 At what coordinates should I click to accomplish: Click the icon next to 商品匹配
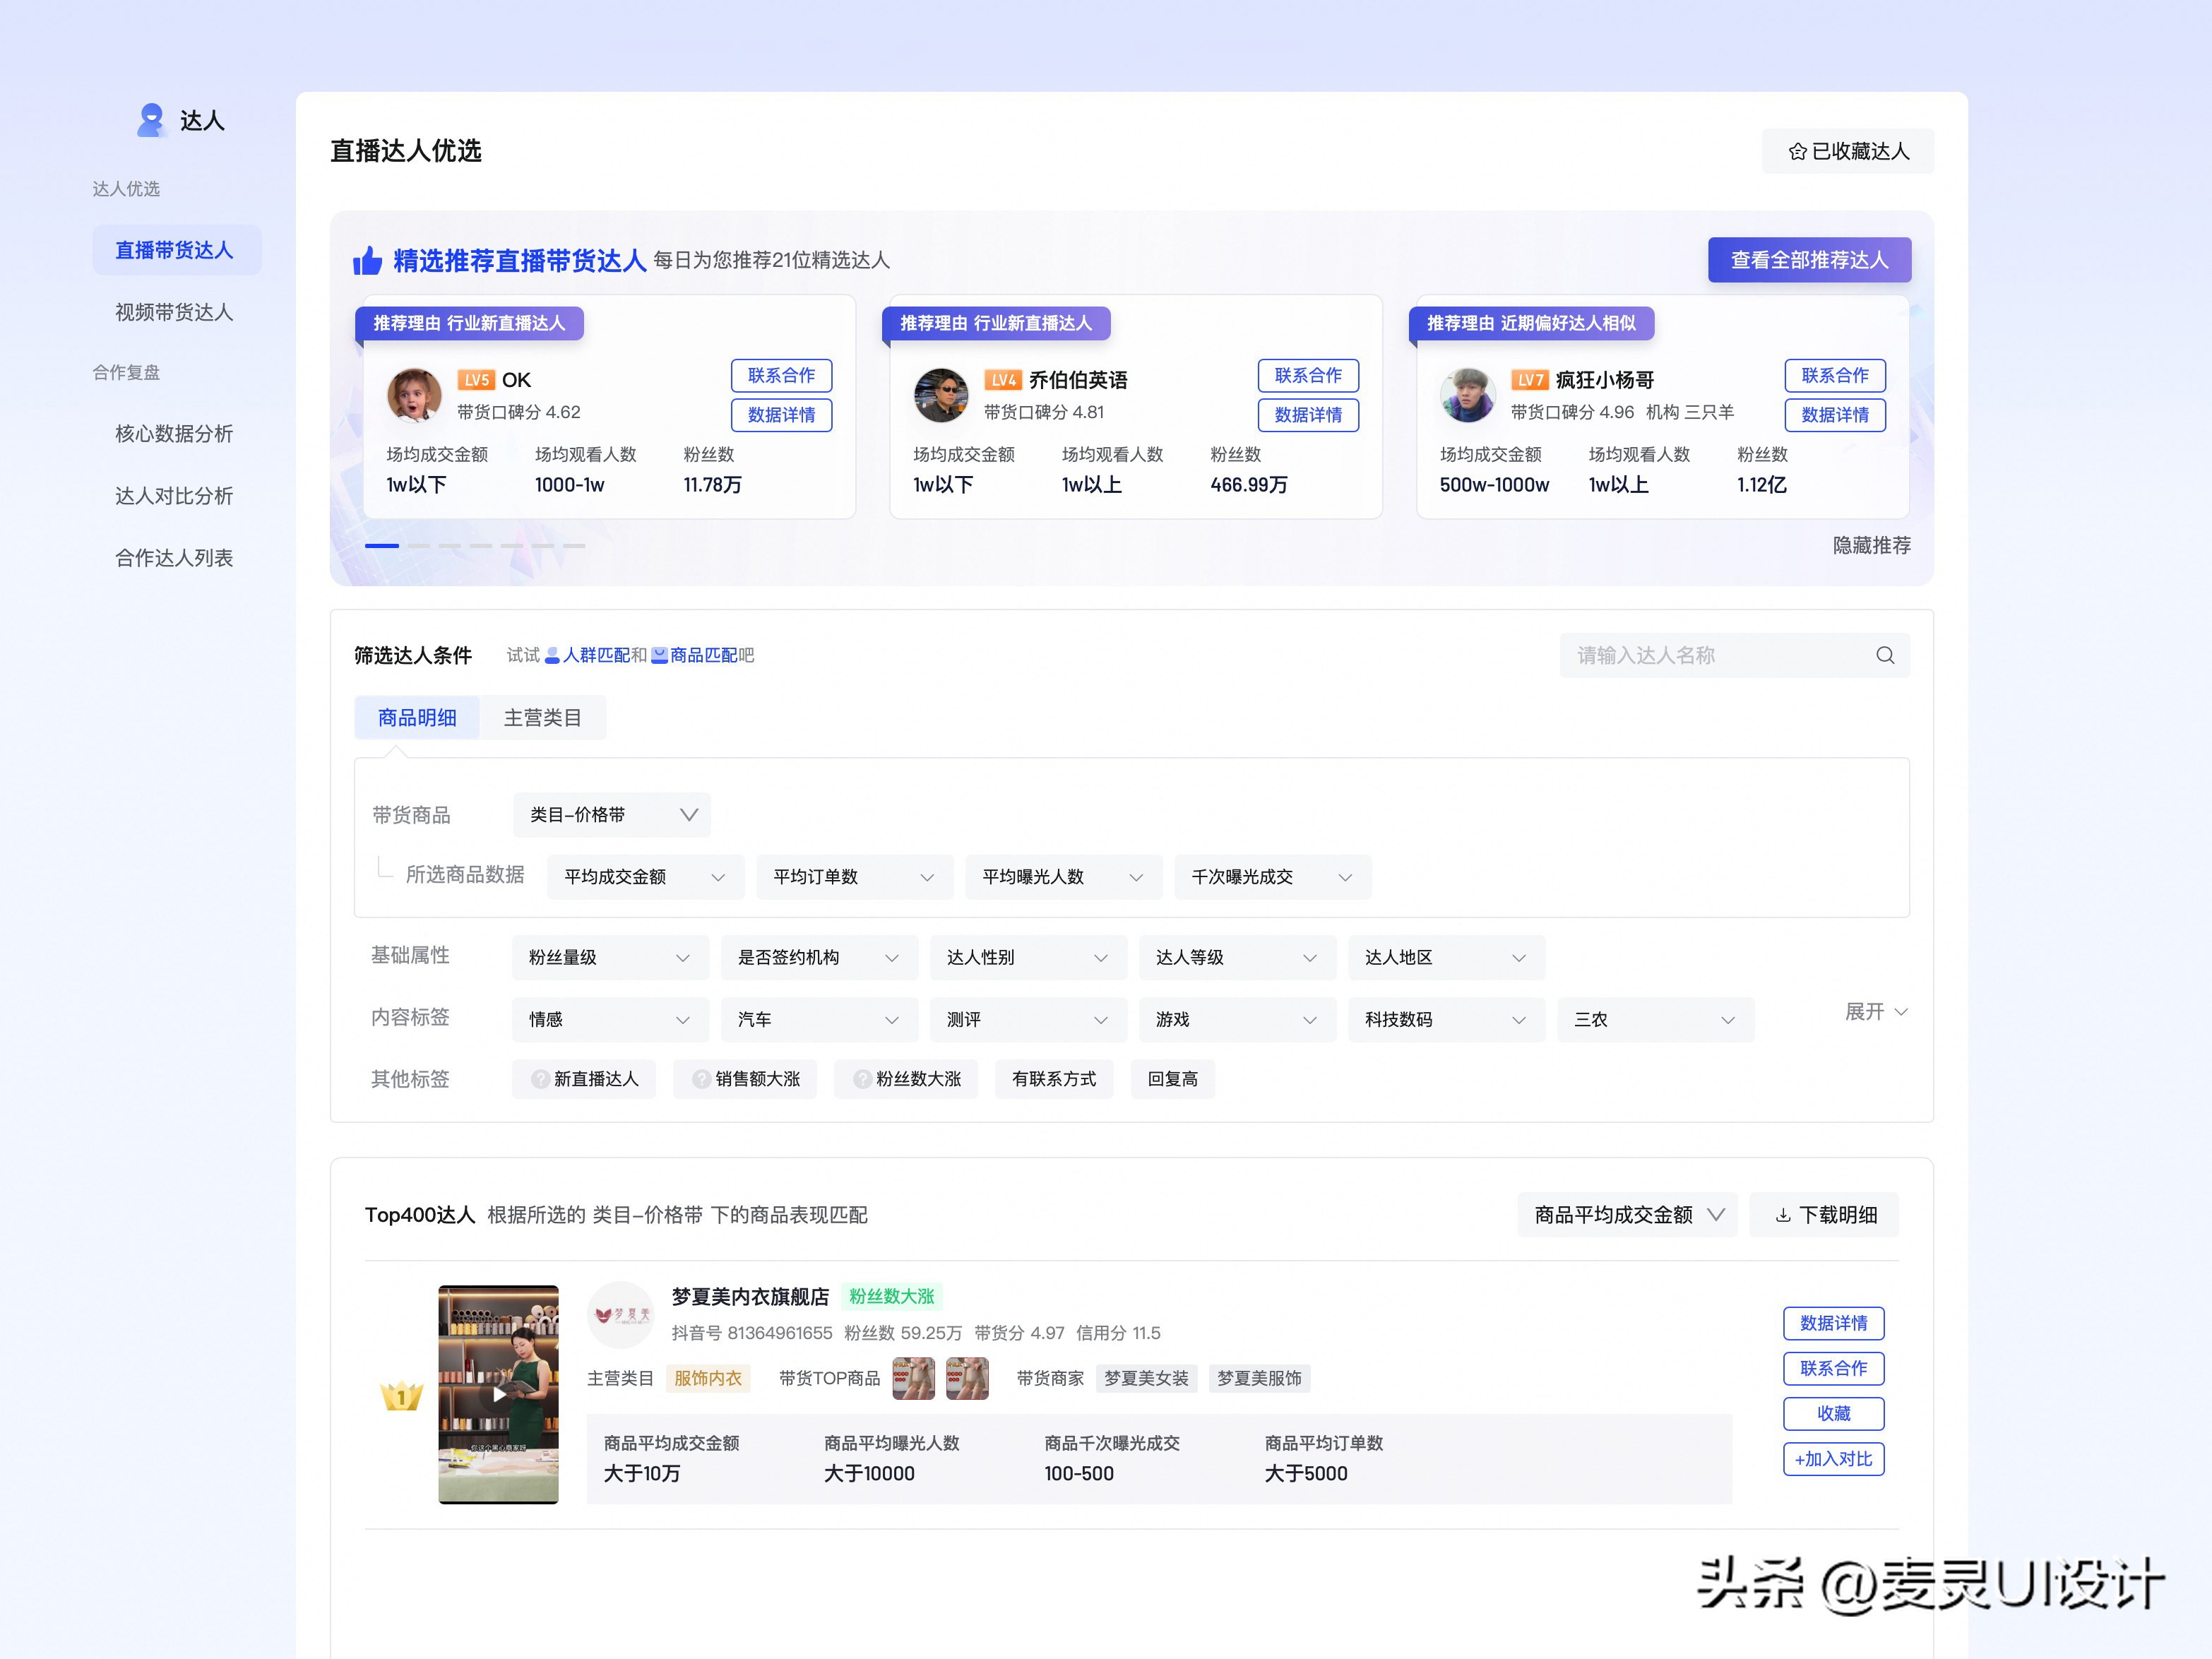[x=658, y=655]
